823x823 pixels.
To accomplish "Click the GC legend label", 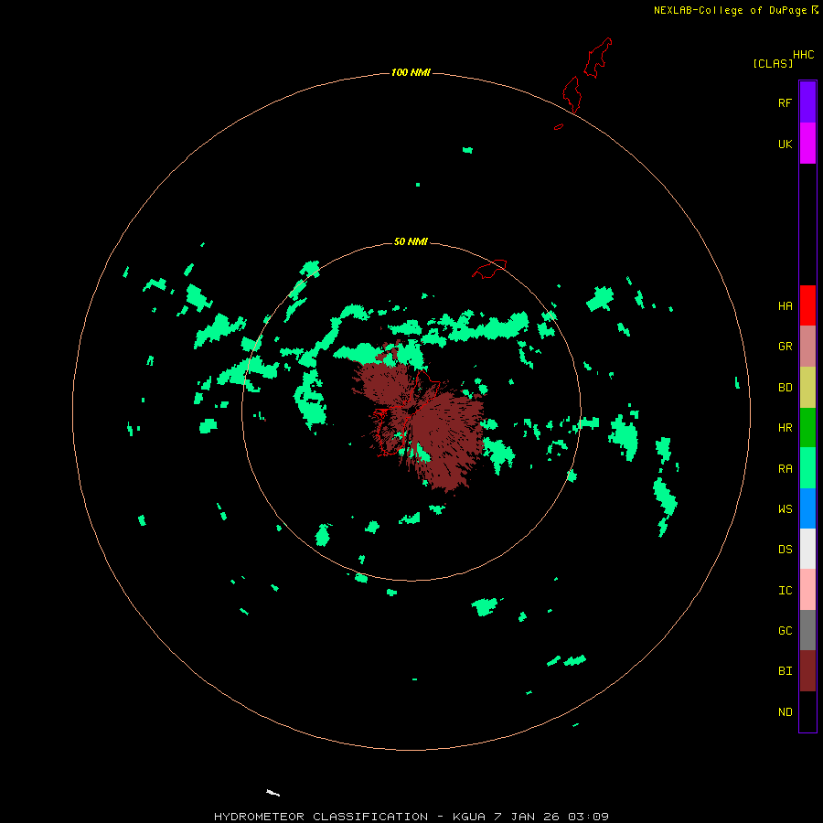I will point(785,631).
